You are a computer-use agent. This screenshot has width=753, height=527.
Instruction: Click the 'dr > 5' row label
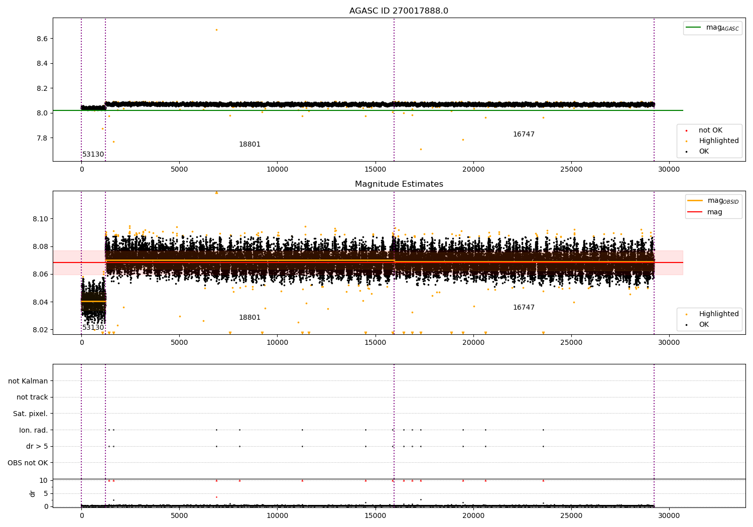coord(37,447)
